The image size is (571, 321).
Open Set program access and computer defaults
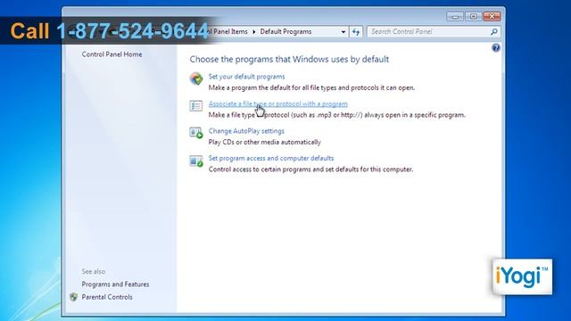tap(271, 159)
